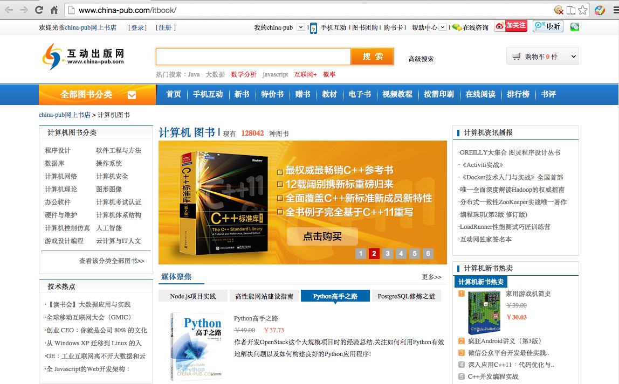
Task: Switch to the 高性能网站建设指南 tab
Action: coord(264,296)
